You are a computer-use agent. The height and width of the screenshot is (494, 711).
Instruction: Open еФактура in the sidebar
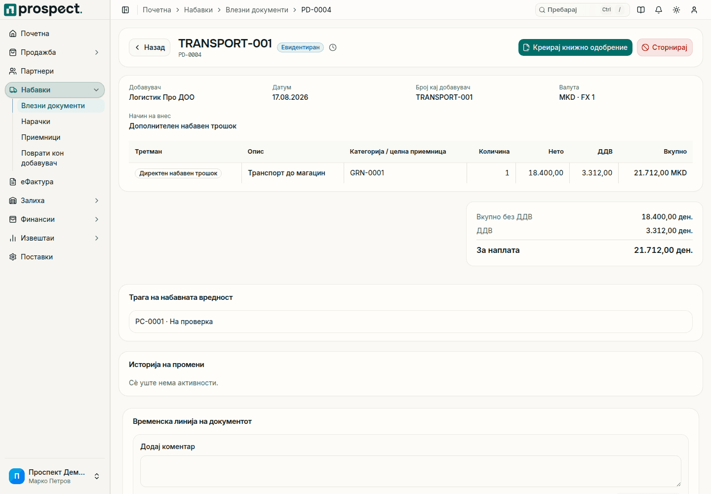(x=55, y=182)
